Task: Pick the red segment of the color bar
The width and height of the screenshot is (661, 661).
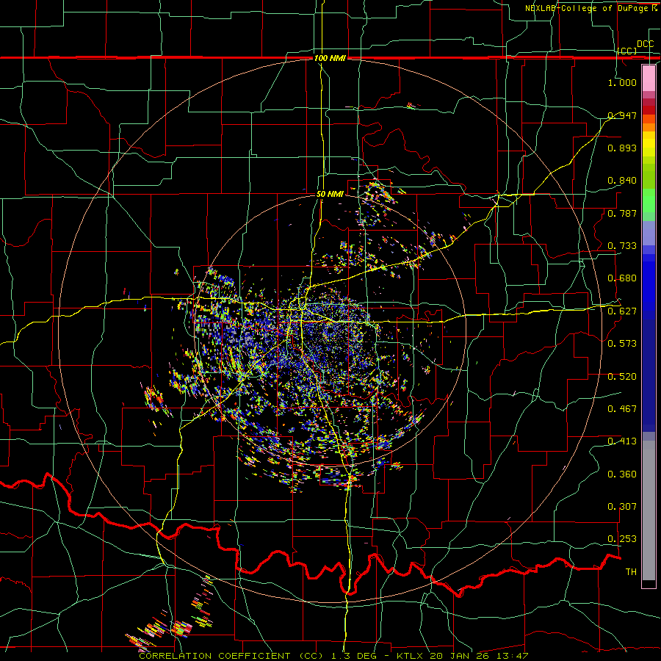Action: pyautogui.click(x=649, y=110)
